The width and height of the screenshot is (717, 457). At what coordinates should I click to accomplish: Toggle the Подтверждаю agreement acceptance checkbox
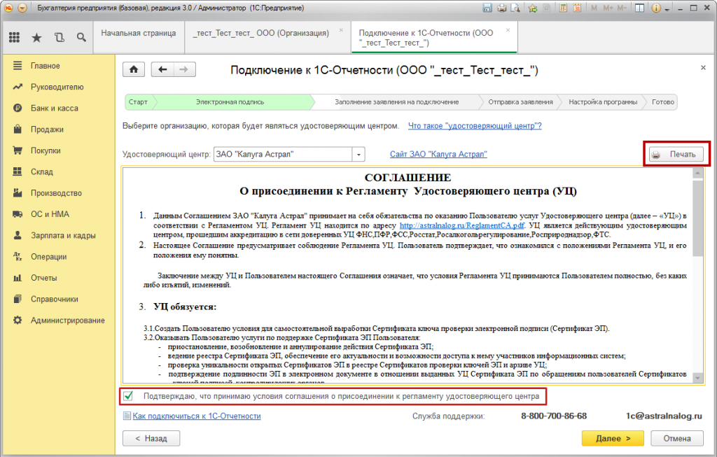click(129, 395)
